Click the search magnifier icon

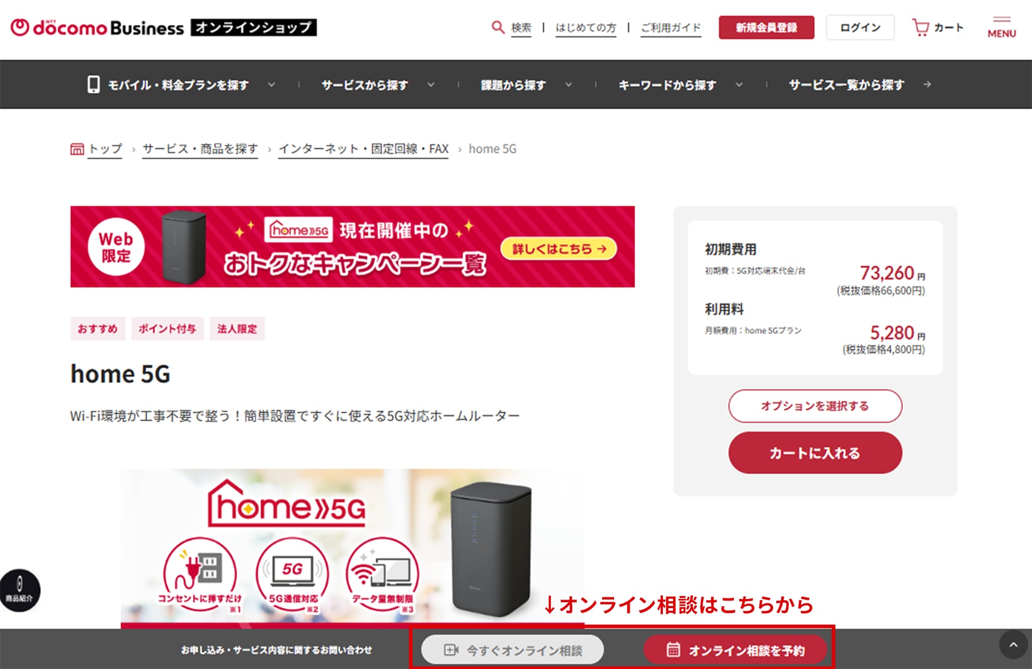(x=498, y=27)
